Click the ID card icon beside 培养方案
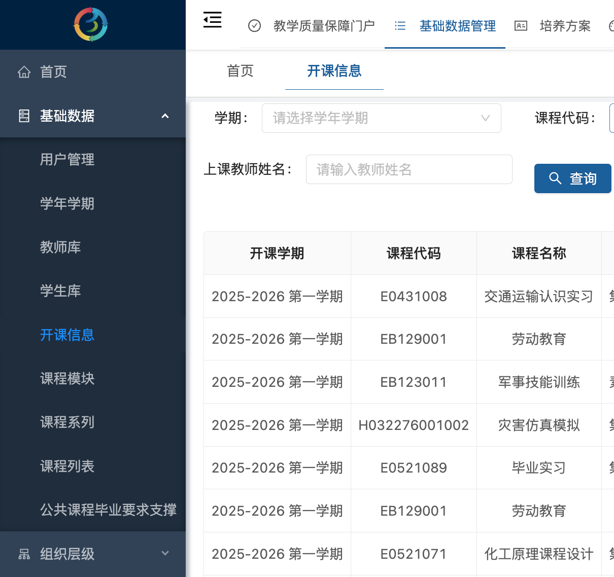Viewport: 614px width, 577px height. [521, 26]
